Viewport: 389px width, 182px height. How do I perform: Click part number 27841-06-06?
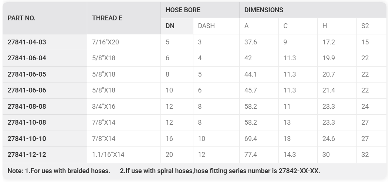27,90
